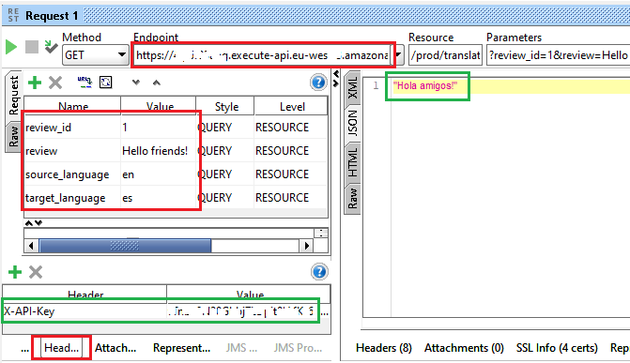630x363 pixels.
Task: Select the disabled JMS ... tab
Action: pos(241,348)
